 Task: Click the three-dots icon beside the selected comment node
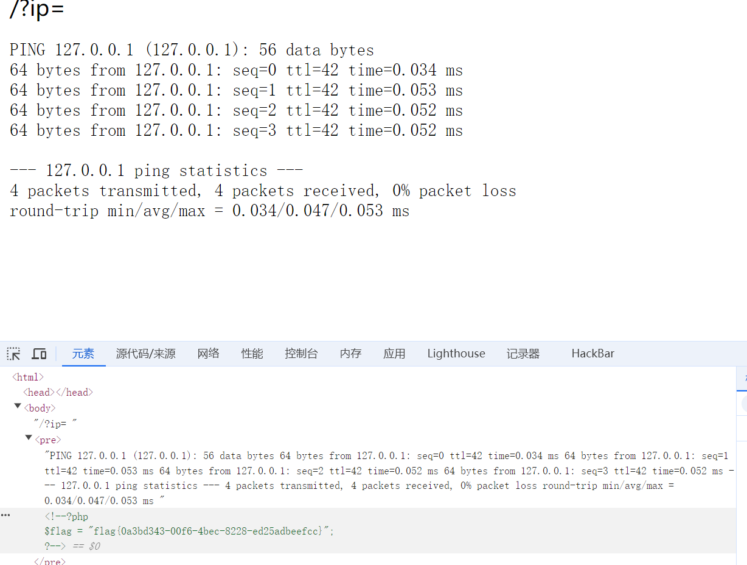tap(5, 515)
